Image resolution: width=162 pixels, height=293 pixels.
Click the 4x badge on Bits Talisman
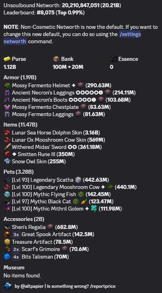pyautogui.click(x=16, y=257)
